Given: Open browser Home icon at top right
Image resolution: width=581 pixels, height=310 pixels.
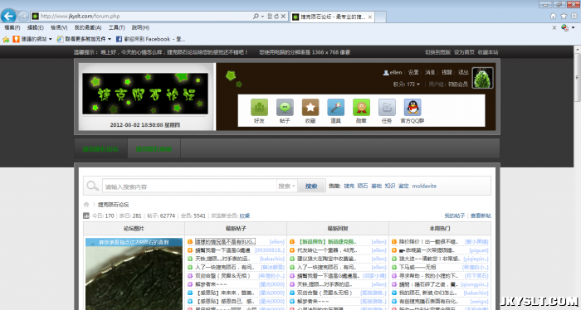Looking at the screenshot, I should pos(554,16).
